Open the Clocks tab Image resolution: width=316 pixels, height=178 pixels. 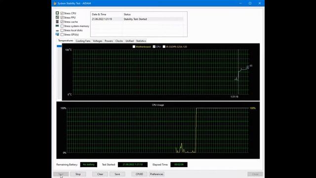119,41
